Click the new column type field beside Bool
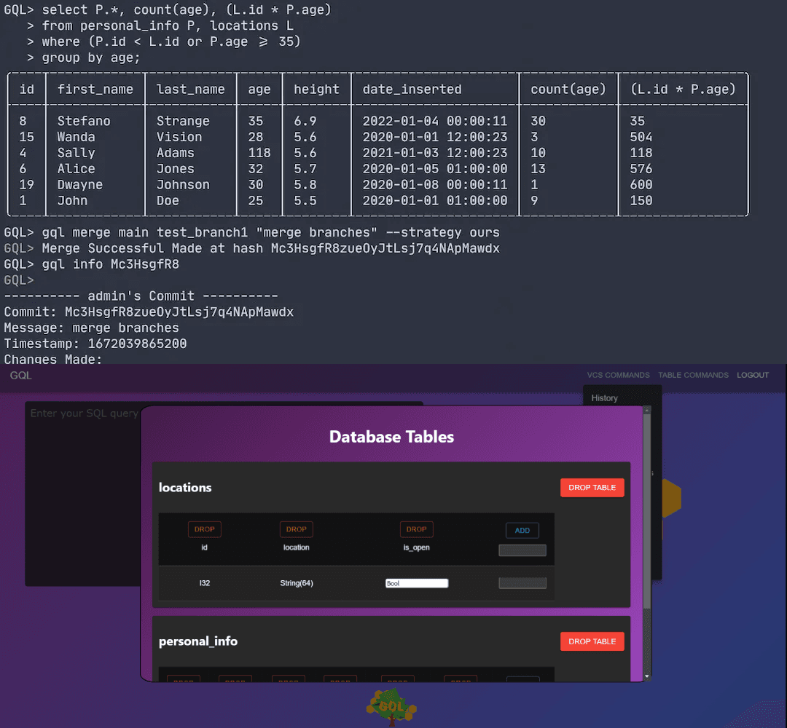 [522, 583]
